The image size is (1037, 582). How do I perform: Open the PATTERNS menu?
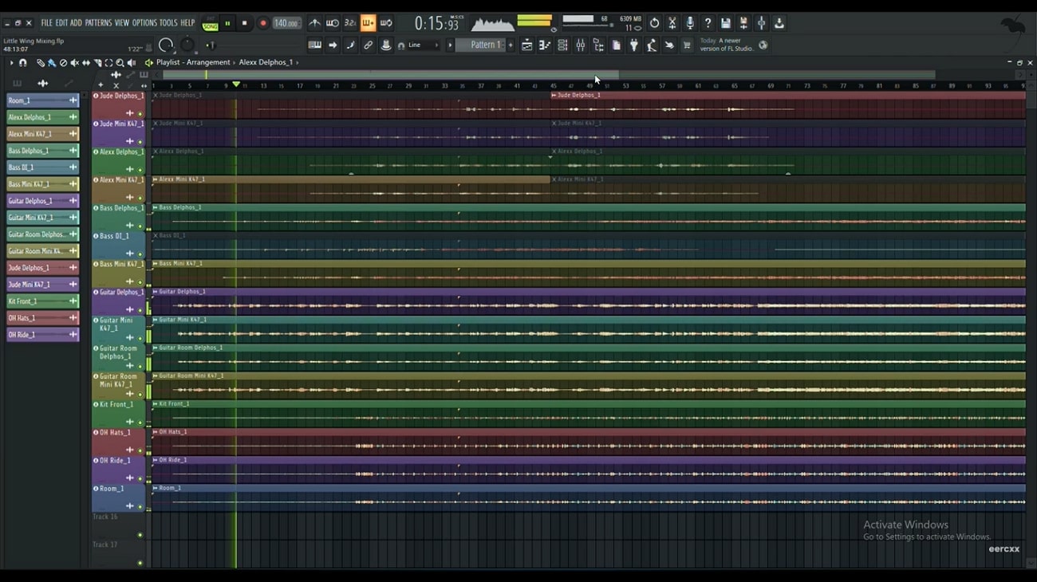coord(98,23)
